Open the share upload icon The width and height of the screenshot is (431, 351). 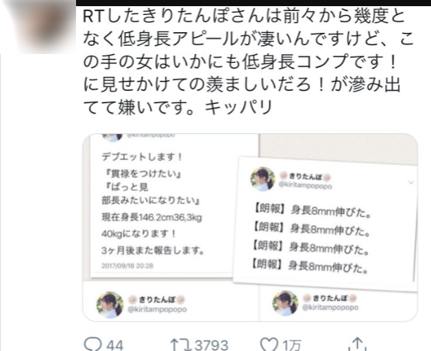pyautogui.click(x=357, y=344)
